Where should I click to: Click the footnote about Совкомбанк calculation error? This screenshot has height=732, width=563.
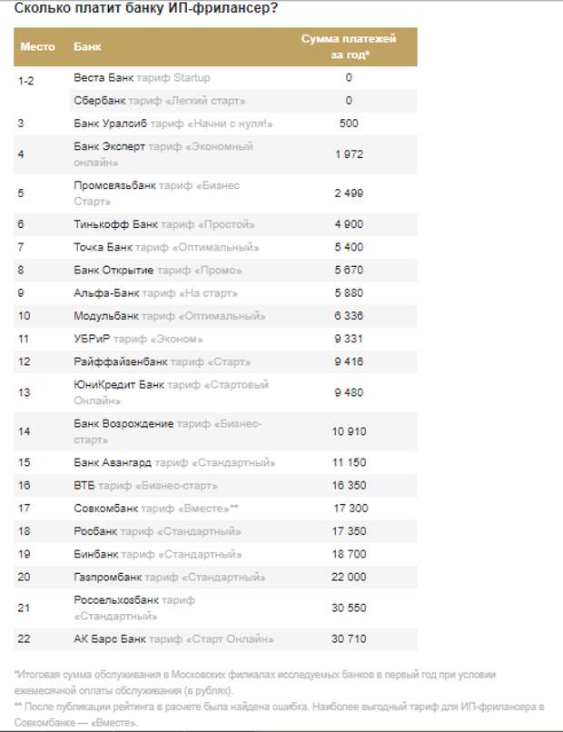point(281,715)
